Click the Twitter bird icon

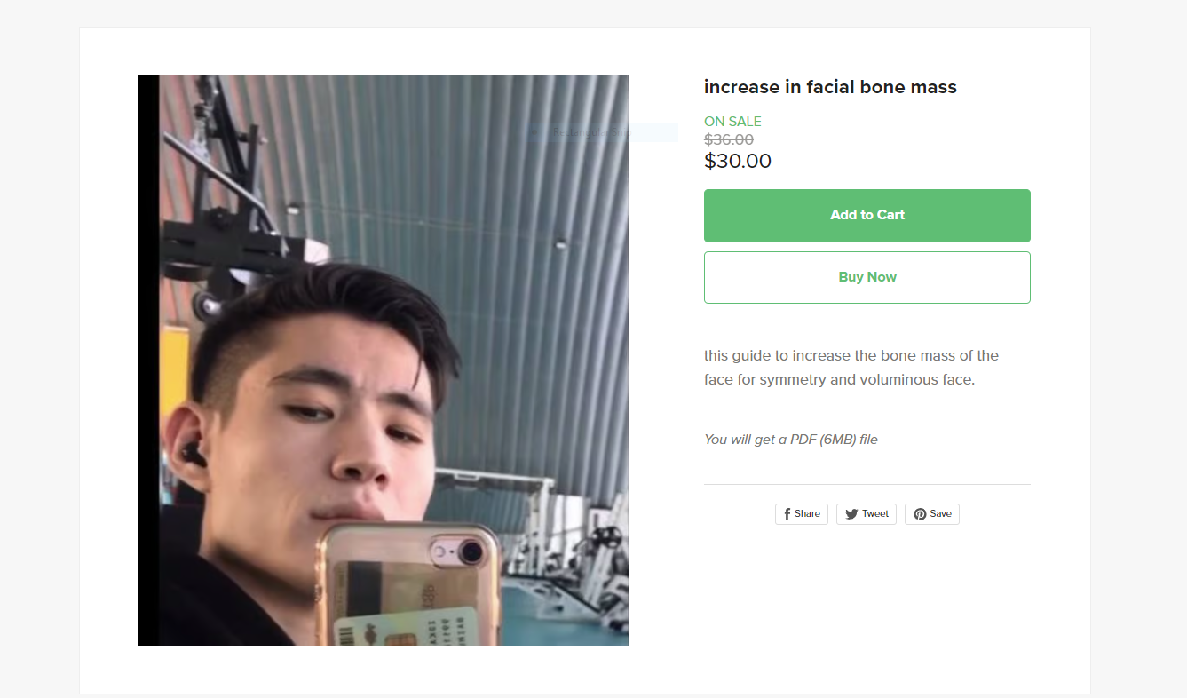pyautogui.click(x=851, y=514)
